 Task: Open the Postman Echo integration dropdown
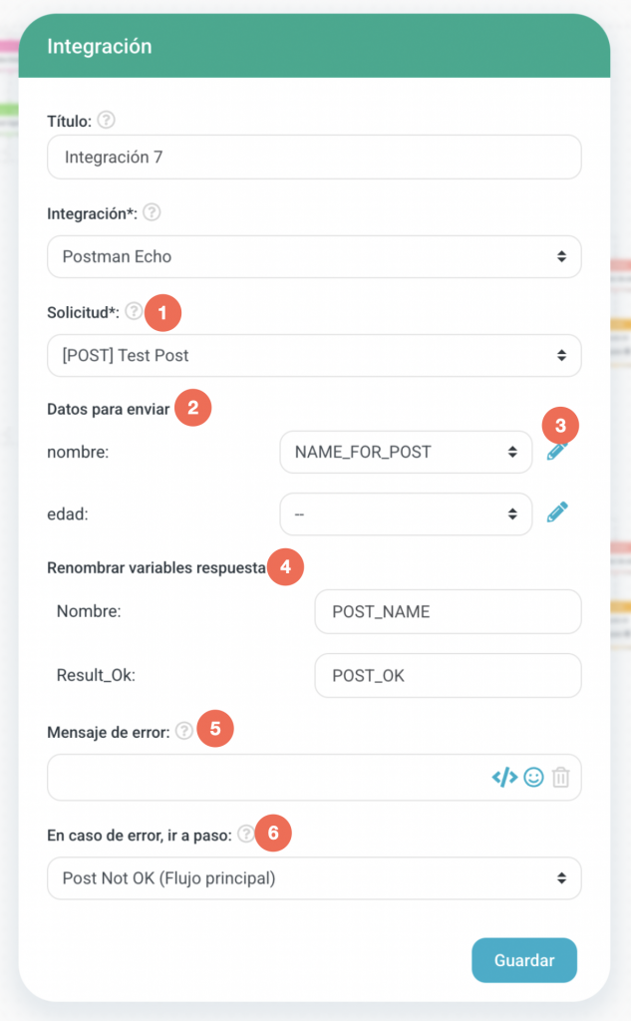click(314, 256)
